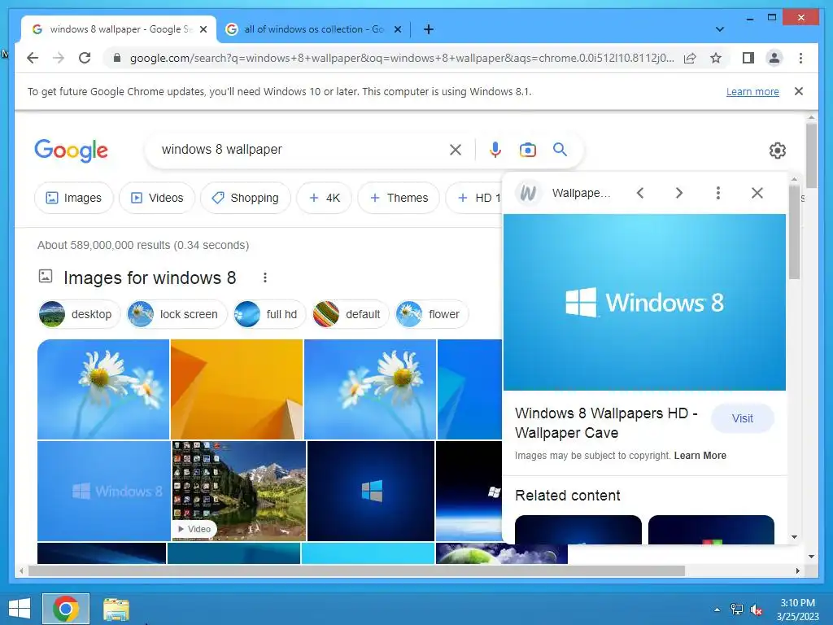Click the browser forward arrow

(x=59, y=58)
